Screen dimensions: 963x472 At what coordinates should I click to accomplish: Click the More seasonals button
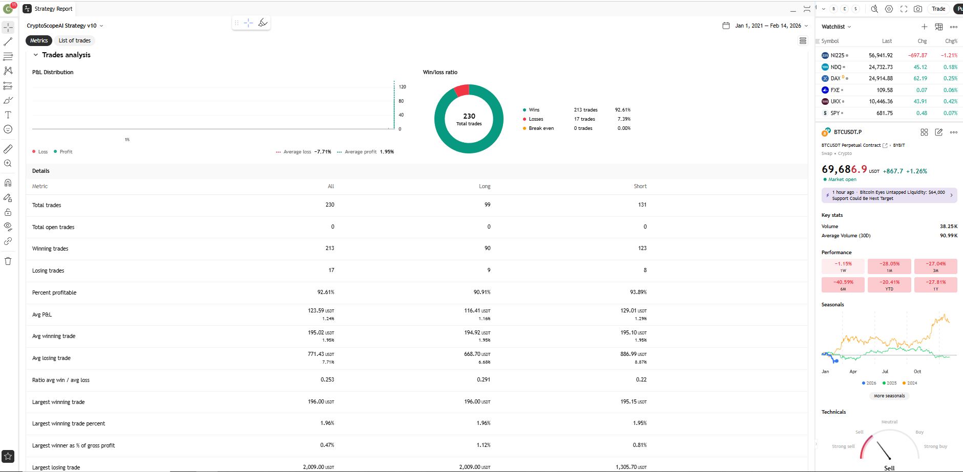click(889, 396)
